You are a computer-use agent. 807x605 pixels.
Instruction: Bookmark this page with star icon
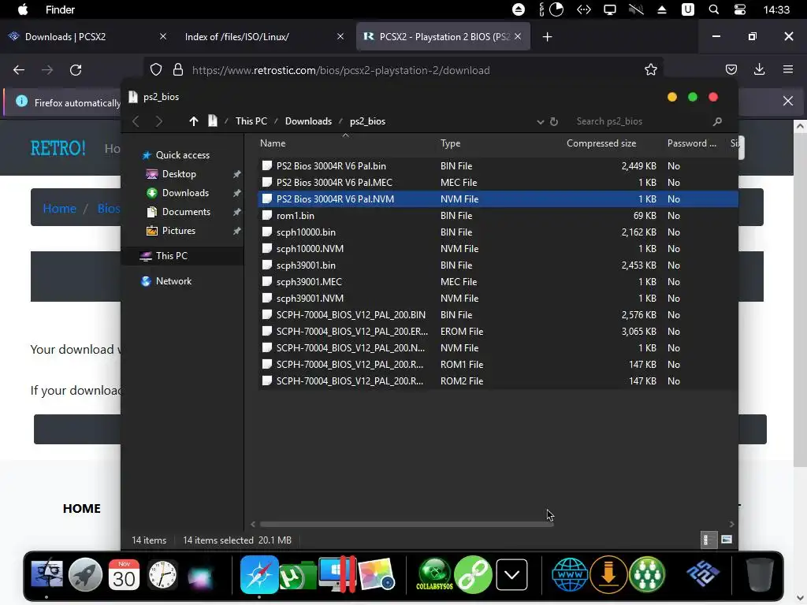click(x=650, y=70)
